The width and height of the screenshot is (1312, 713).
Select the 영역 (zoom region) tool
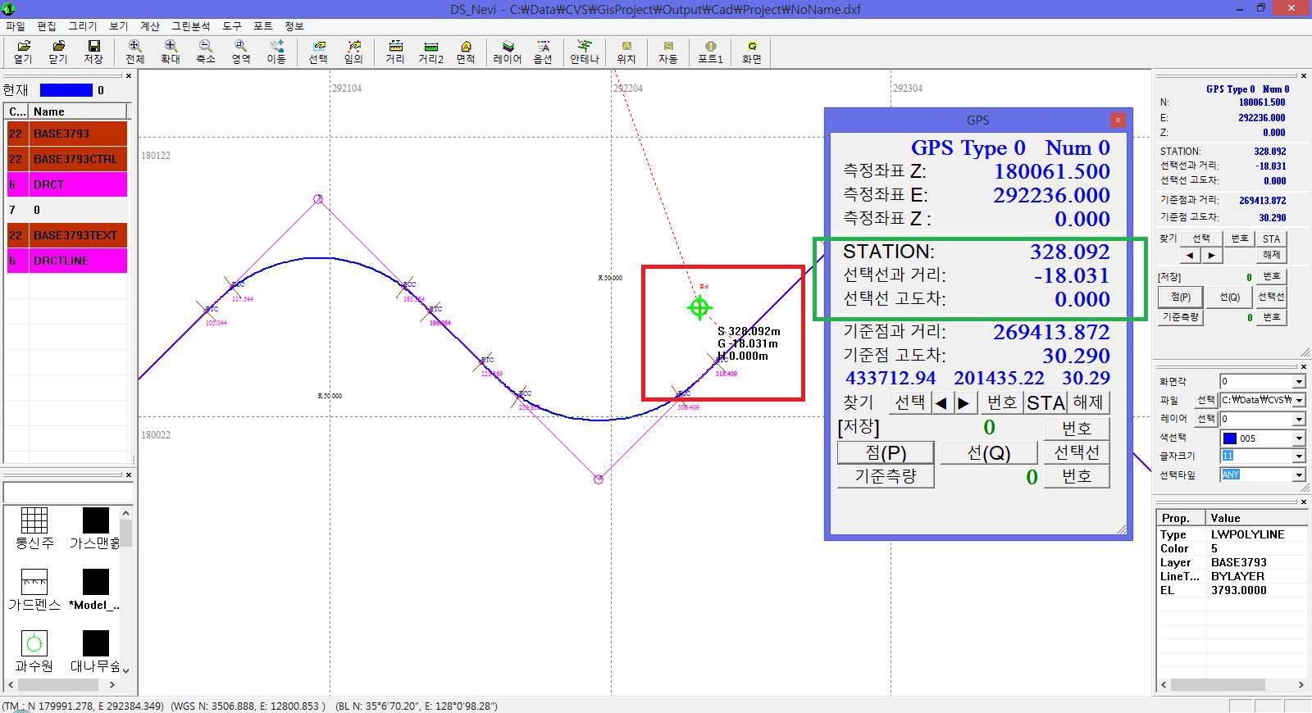click(241, 52)
